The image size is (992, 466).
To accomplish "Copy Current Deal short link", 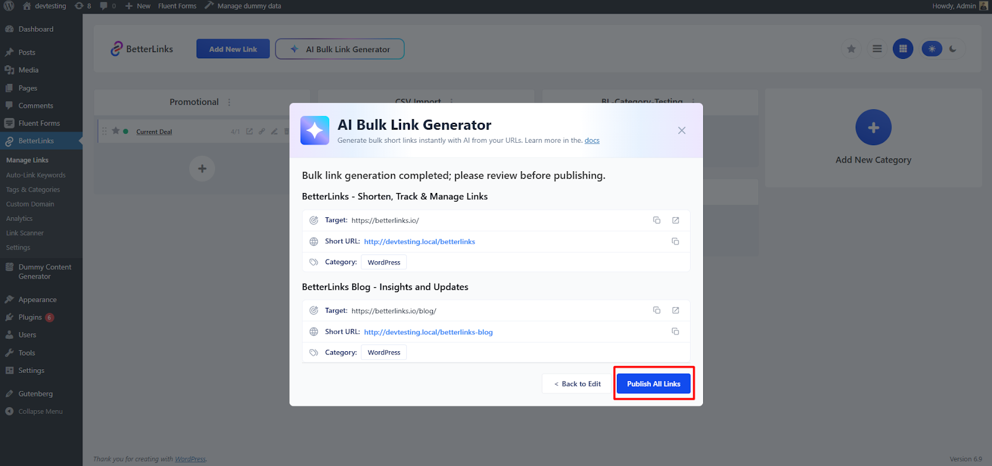I will pos(262,132).
